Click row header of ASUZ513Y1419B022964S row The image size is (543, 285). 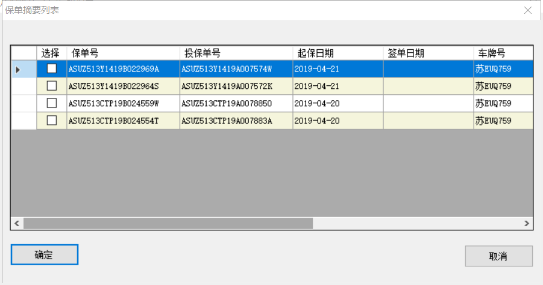(x=24, y=86)
